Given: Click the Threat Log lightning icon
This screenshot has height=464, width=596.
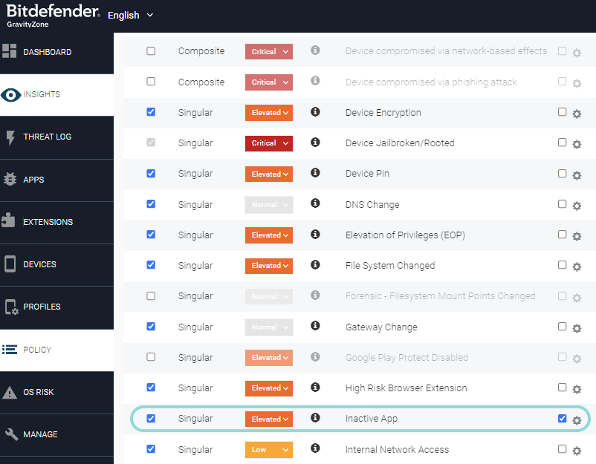Looking at the screenshot, I should (x=10, y=137).
